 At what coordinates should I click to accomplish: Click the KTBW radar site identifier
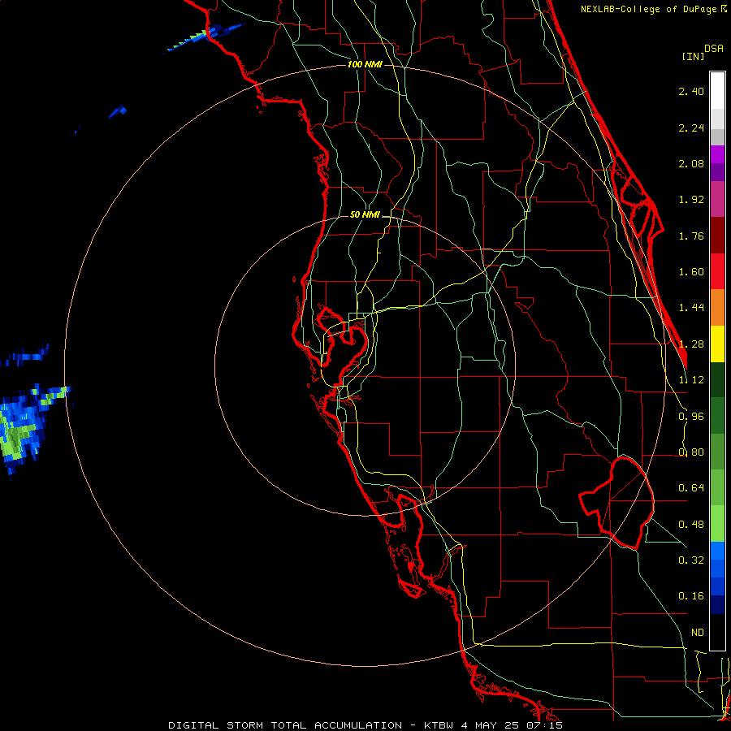(439, 725)
